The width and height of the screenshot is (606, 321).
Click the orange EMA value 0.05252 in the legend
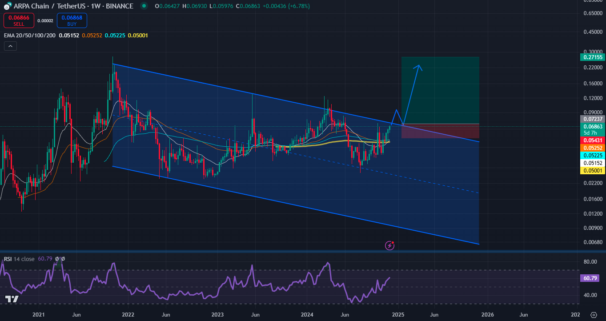click(92, 35)
